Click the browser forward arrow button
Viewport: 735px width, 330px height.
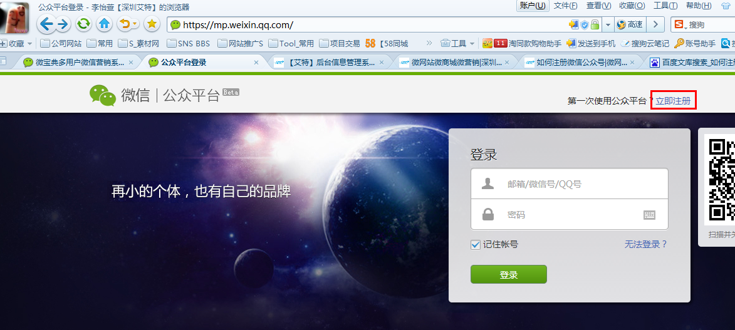pos(63,24)
